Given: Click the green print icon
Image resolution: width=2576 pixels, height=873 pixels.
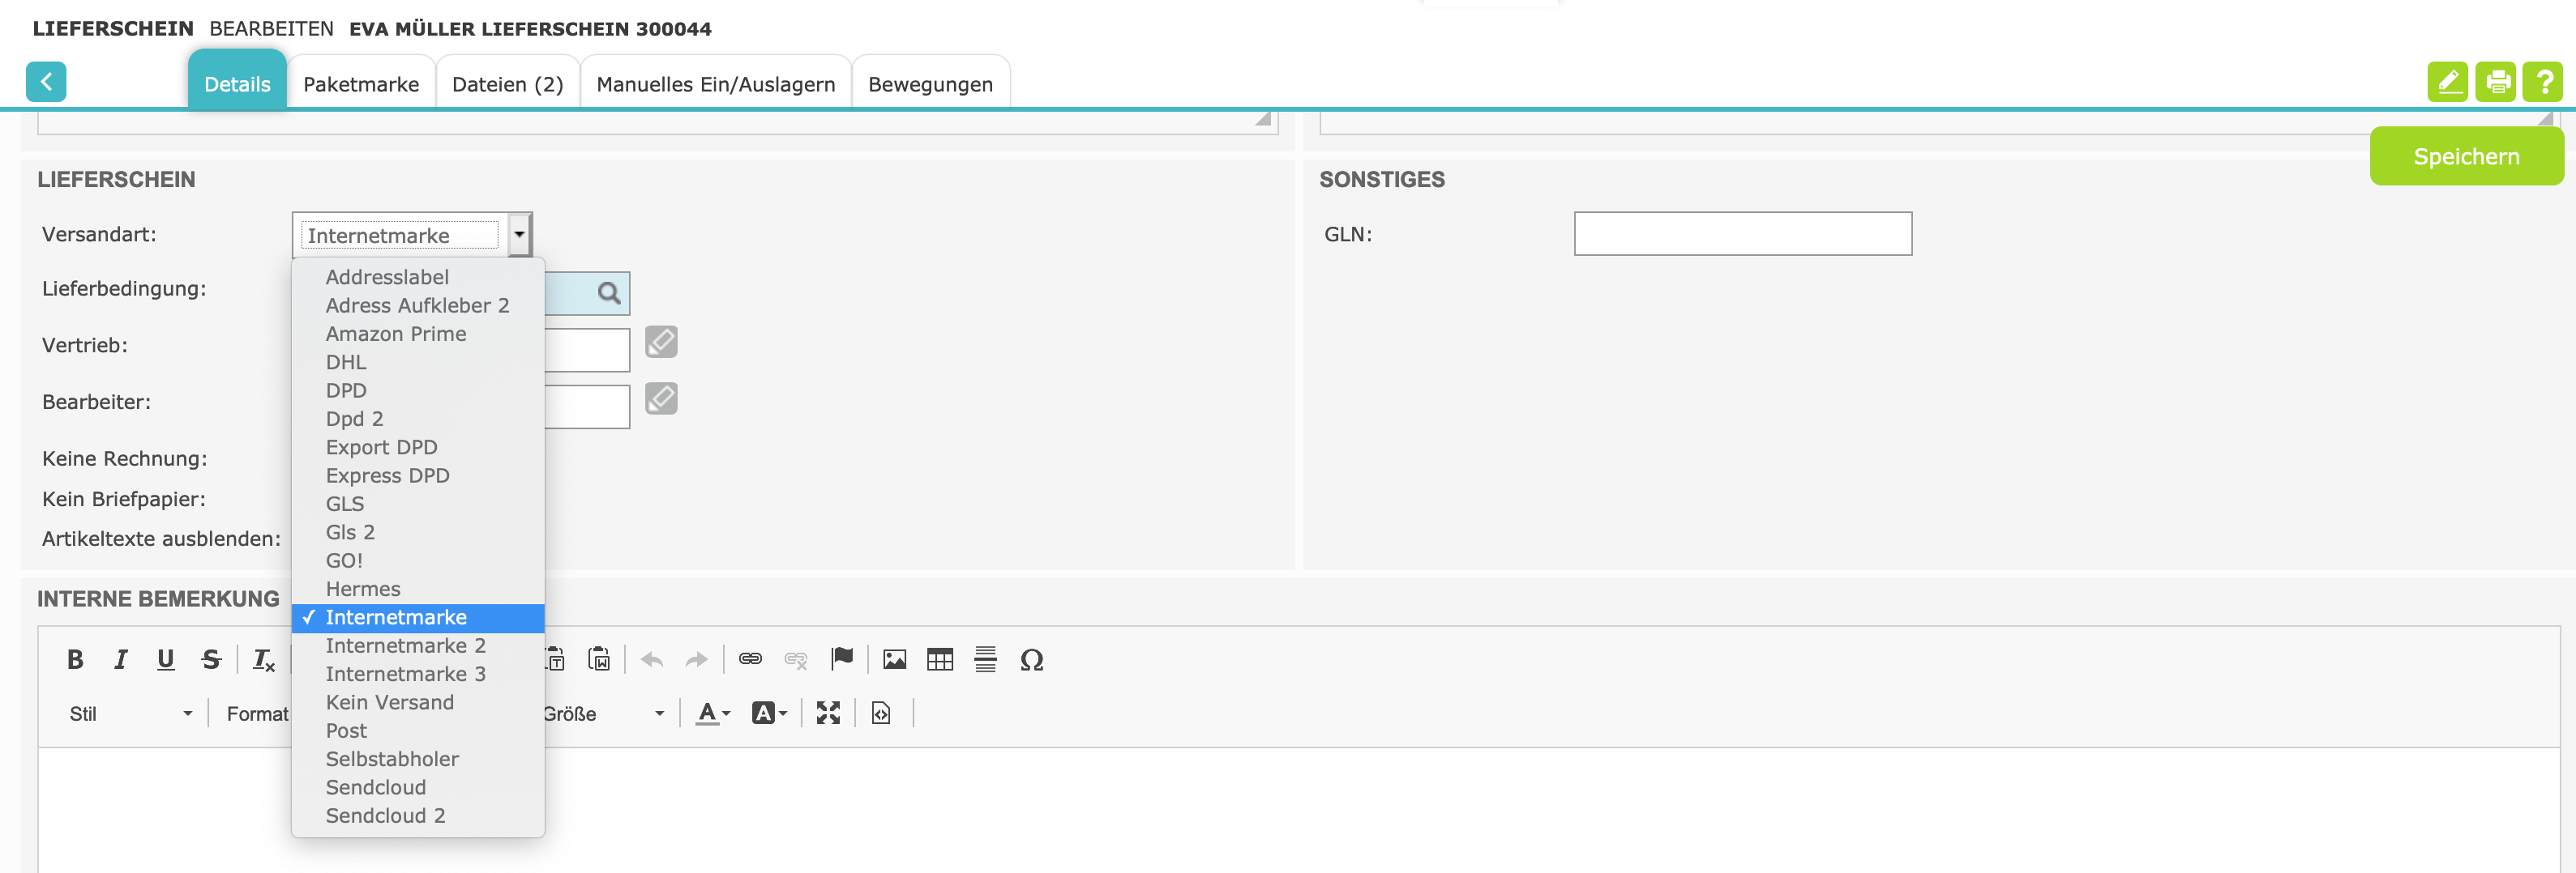Looking at the screenshot, I should [2497, 82].
